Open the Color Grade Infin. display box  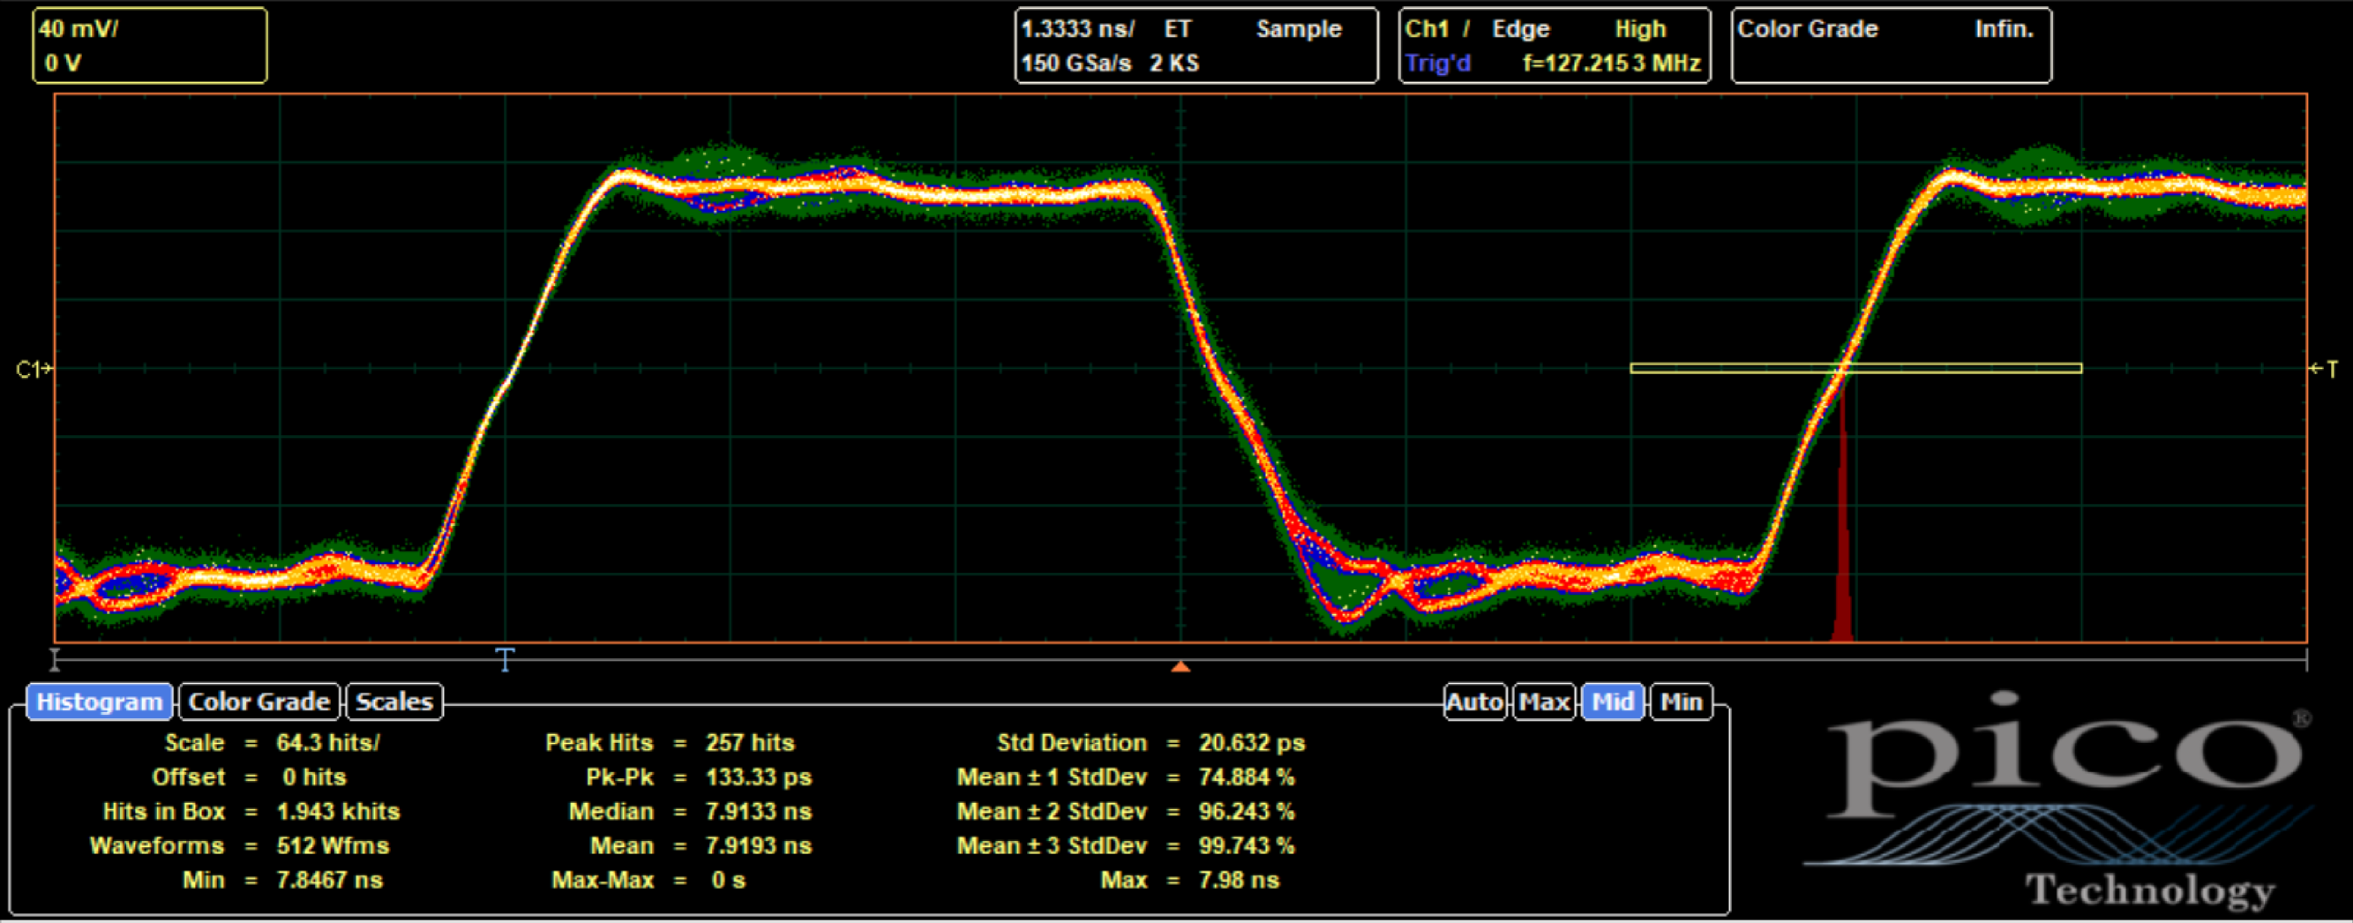pos(1891,46)
